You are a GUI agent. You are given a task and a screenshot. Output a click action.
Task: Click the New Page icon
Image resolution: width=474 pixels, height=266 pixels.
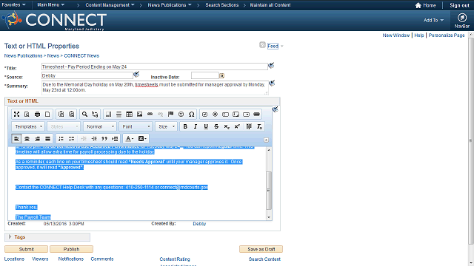coord(47,115)
